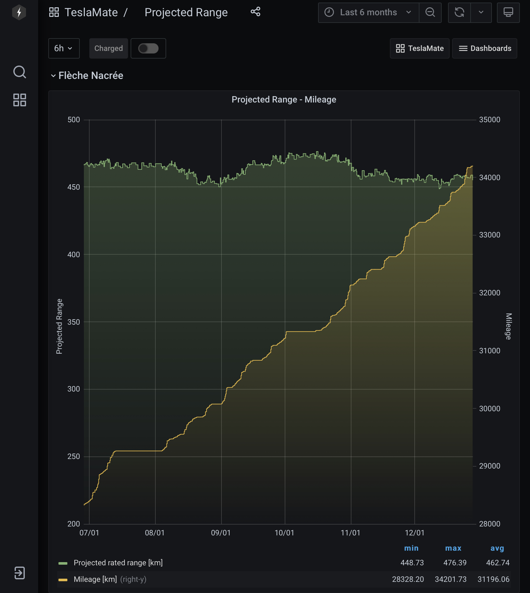Toggle the Projected rated range series in the legend
The image size is (530, 593).
tap(118, 563)
